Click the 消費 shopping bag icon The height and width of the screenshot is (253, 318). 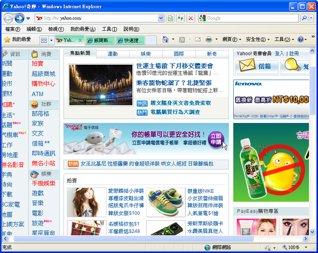click(x=34, y=54)
